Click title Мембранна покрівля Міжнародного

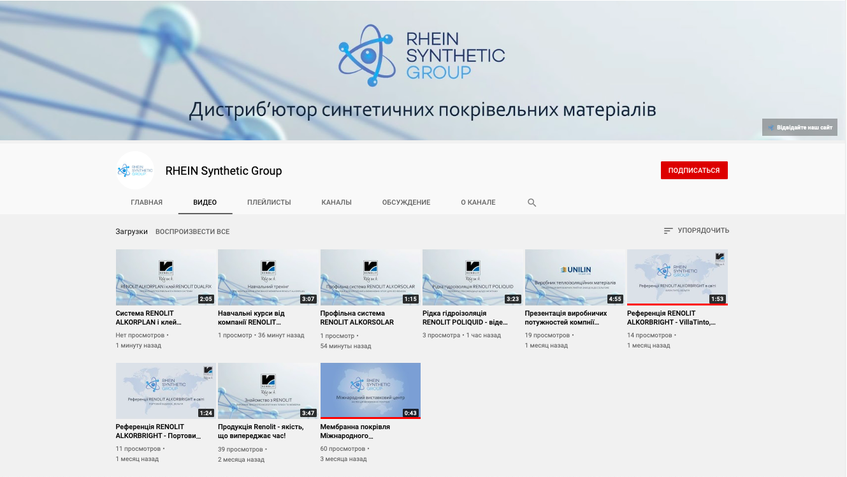click(x=355, y=431)
